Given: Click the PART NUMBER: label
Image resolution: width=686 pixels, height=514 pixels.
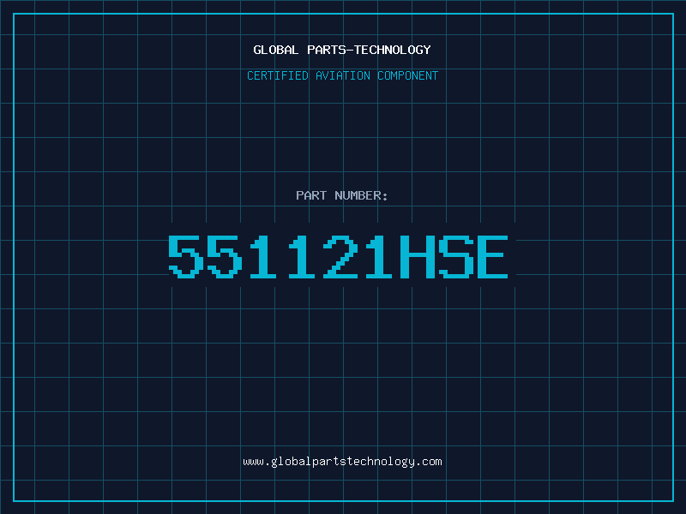Looking at the screenshot, I should pyautogui.click(x=341, y=195).
